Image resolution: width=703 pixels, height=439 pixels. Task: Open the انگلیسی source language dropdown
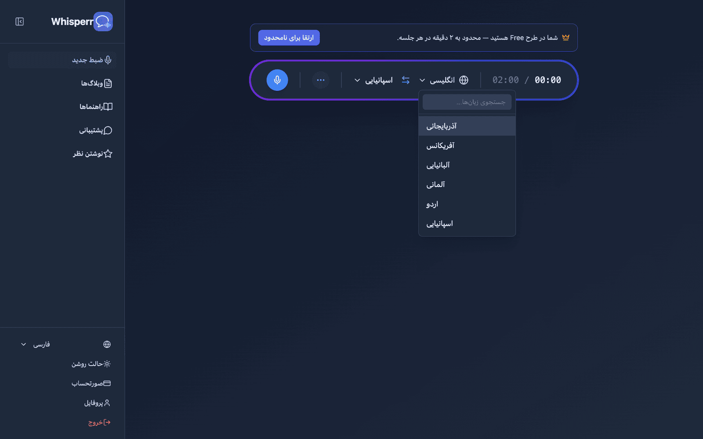point(444,80)
